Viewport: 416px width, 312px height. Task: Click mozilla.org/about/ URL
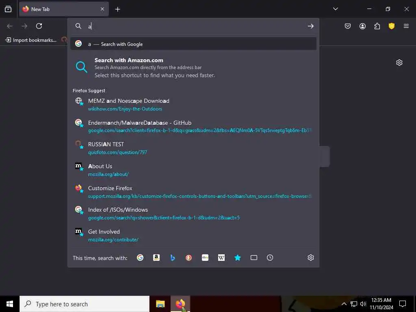coord(108,174)
